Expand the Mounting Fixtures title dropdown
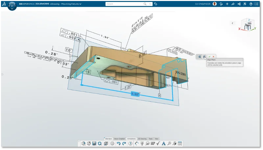This screenshot has width=263, height=150. [80, 4]
